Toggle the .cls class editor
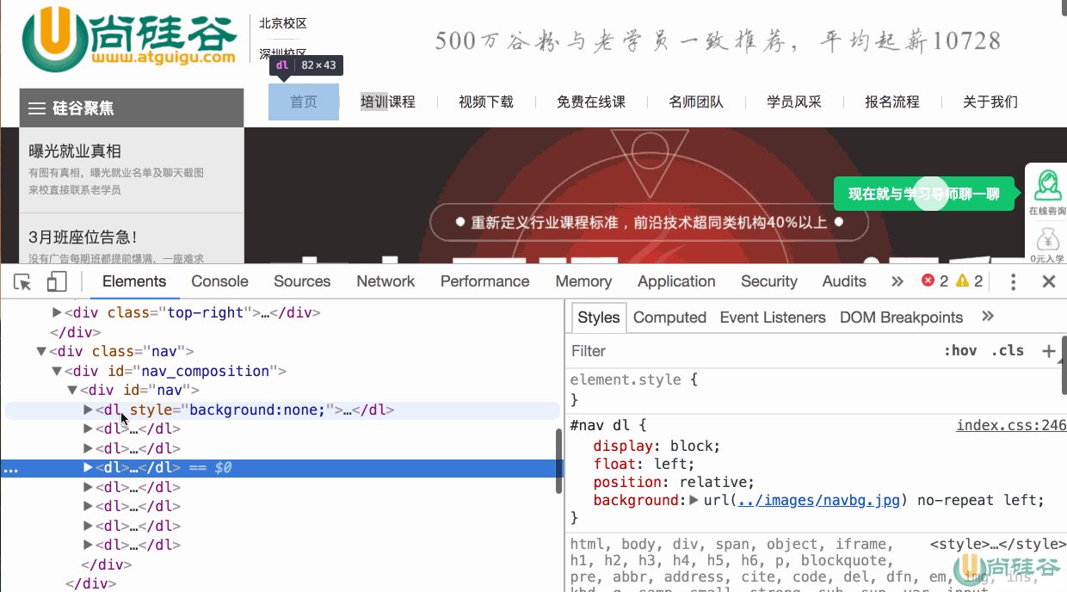Image resolution: width=1067 pixels, height=592 pixels. coord(1008,351)
